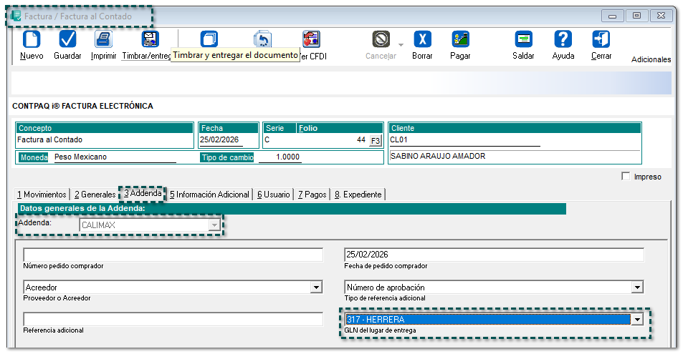Click the Cancelar icon

[x=381, y=39]
